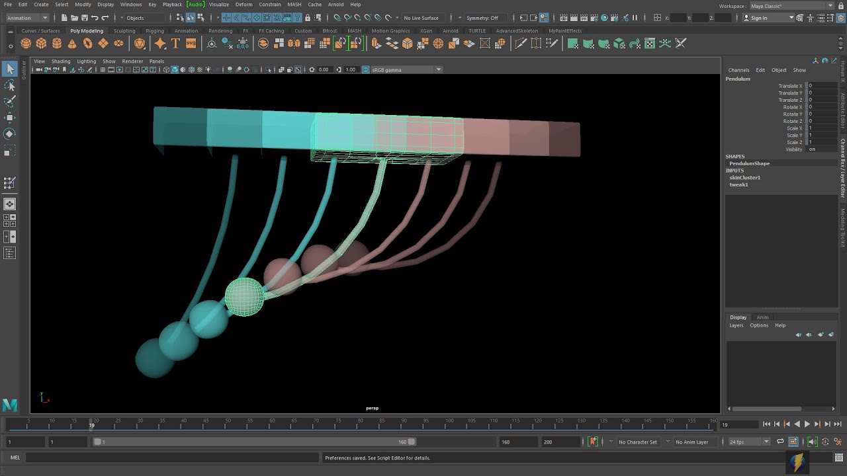847x476 pixels.
Task: Activate the Paint Selection tool
Action: click(10, 101)
